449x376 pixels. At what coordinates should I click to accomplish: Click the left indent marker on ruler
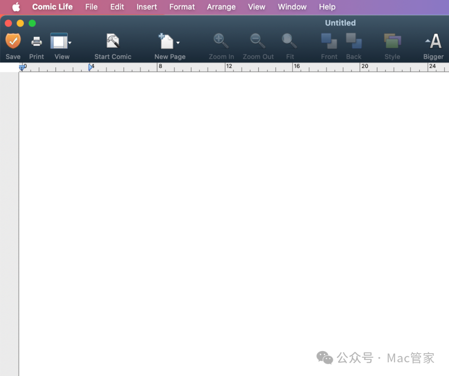pos(22,67)
